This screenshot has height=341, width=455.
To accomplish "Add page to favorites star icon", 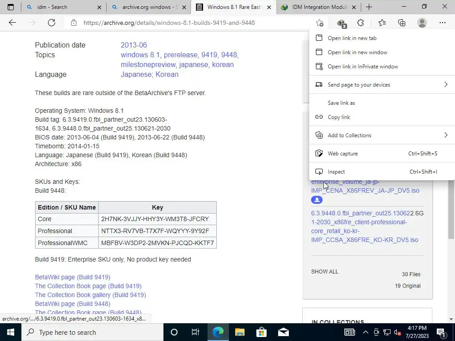I will [319, 23].
